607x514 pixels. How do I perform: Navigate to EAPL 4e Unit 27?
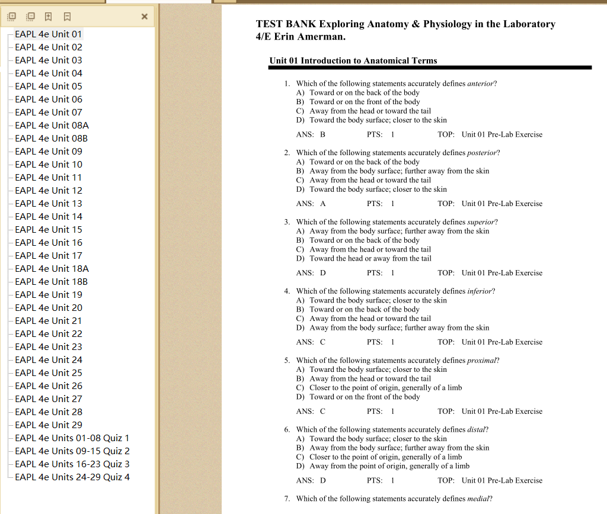(x=49, y=399)
